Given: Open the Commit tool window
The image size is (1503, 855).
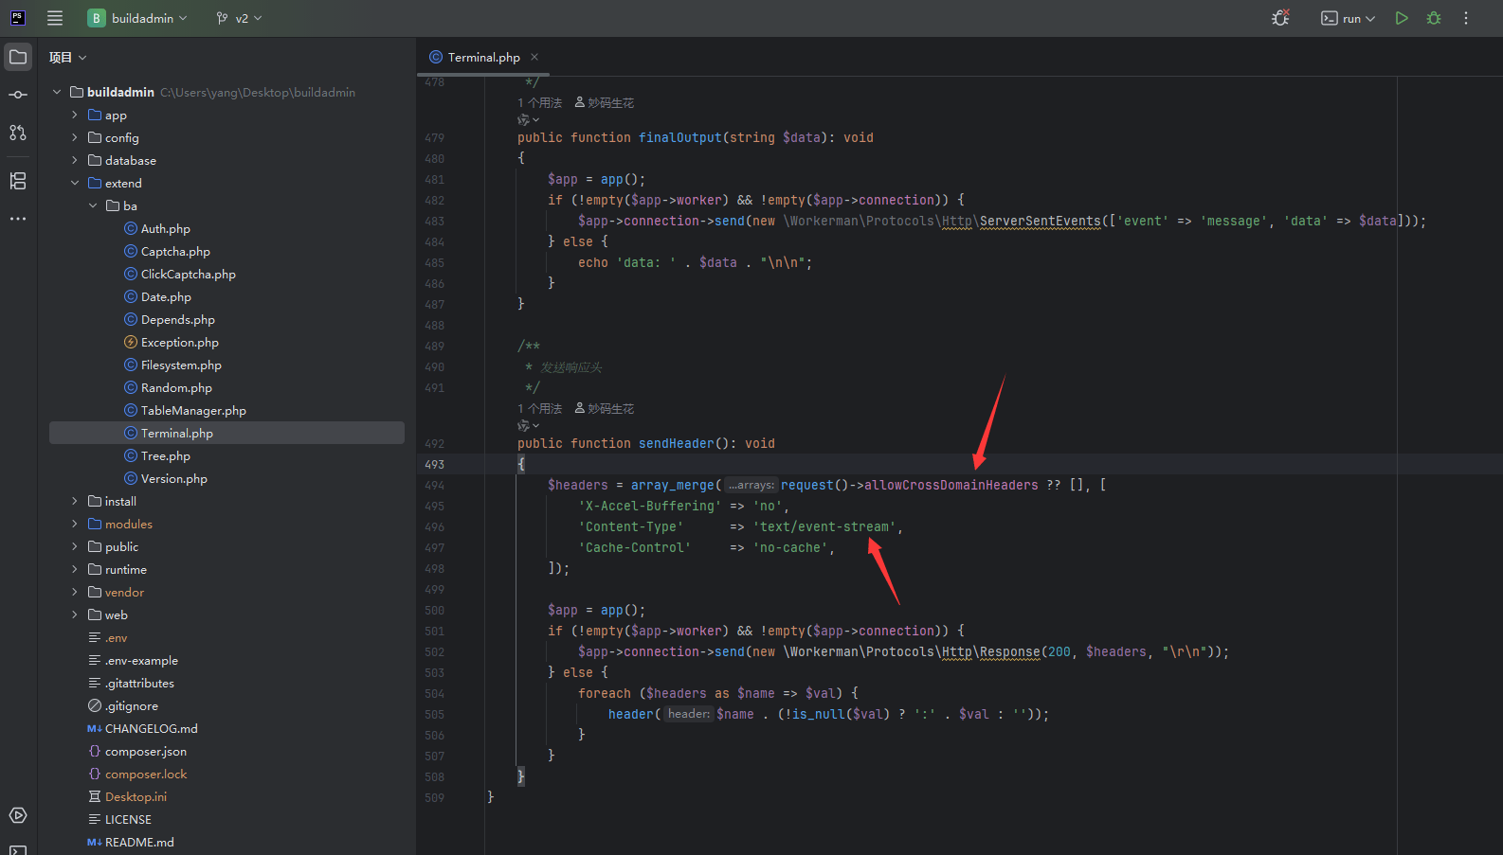Looking at the screenshot, I should (18, 95).
